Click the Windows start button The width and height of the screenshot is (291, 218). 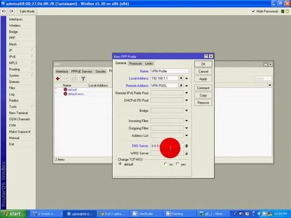[13, 214]
